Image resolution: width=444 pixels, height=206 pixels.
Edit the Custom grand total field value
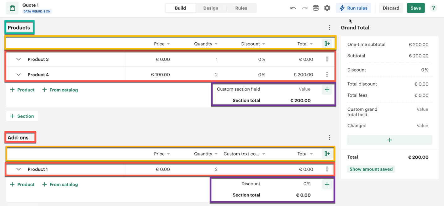(422, 109)
